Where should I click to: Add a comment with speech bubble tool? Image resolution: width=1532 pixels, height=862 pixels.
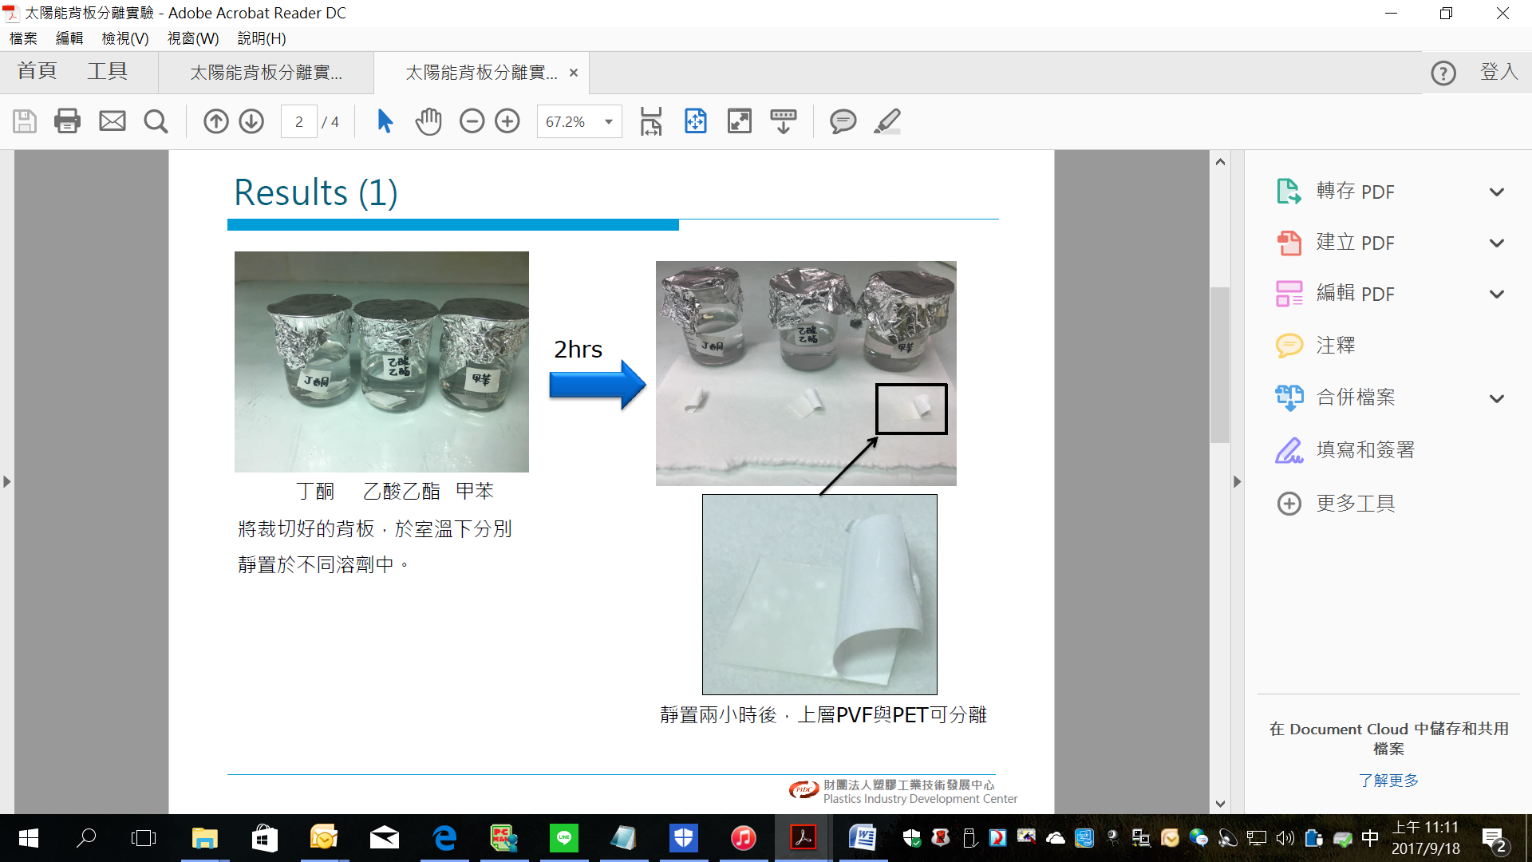point(843,121)
